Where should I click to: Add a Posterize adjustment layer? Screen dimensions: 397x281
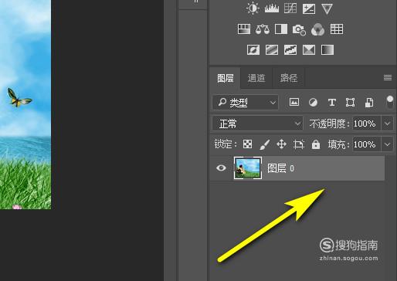[272, 49]
